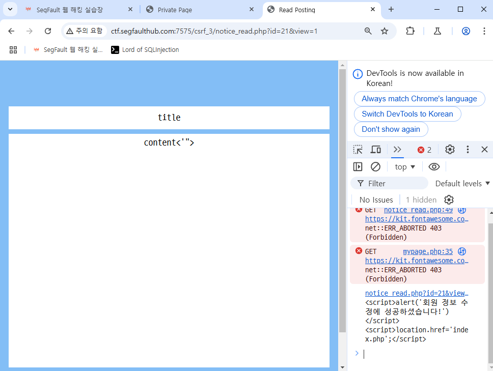Click the No Issues label
493x371 pixels.
376,200
